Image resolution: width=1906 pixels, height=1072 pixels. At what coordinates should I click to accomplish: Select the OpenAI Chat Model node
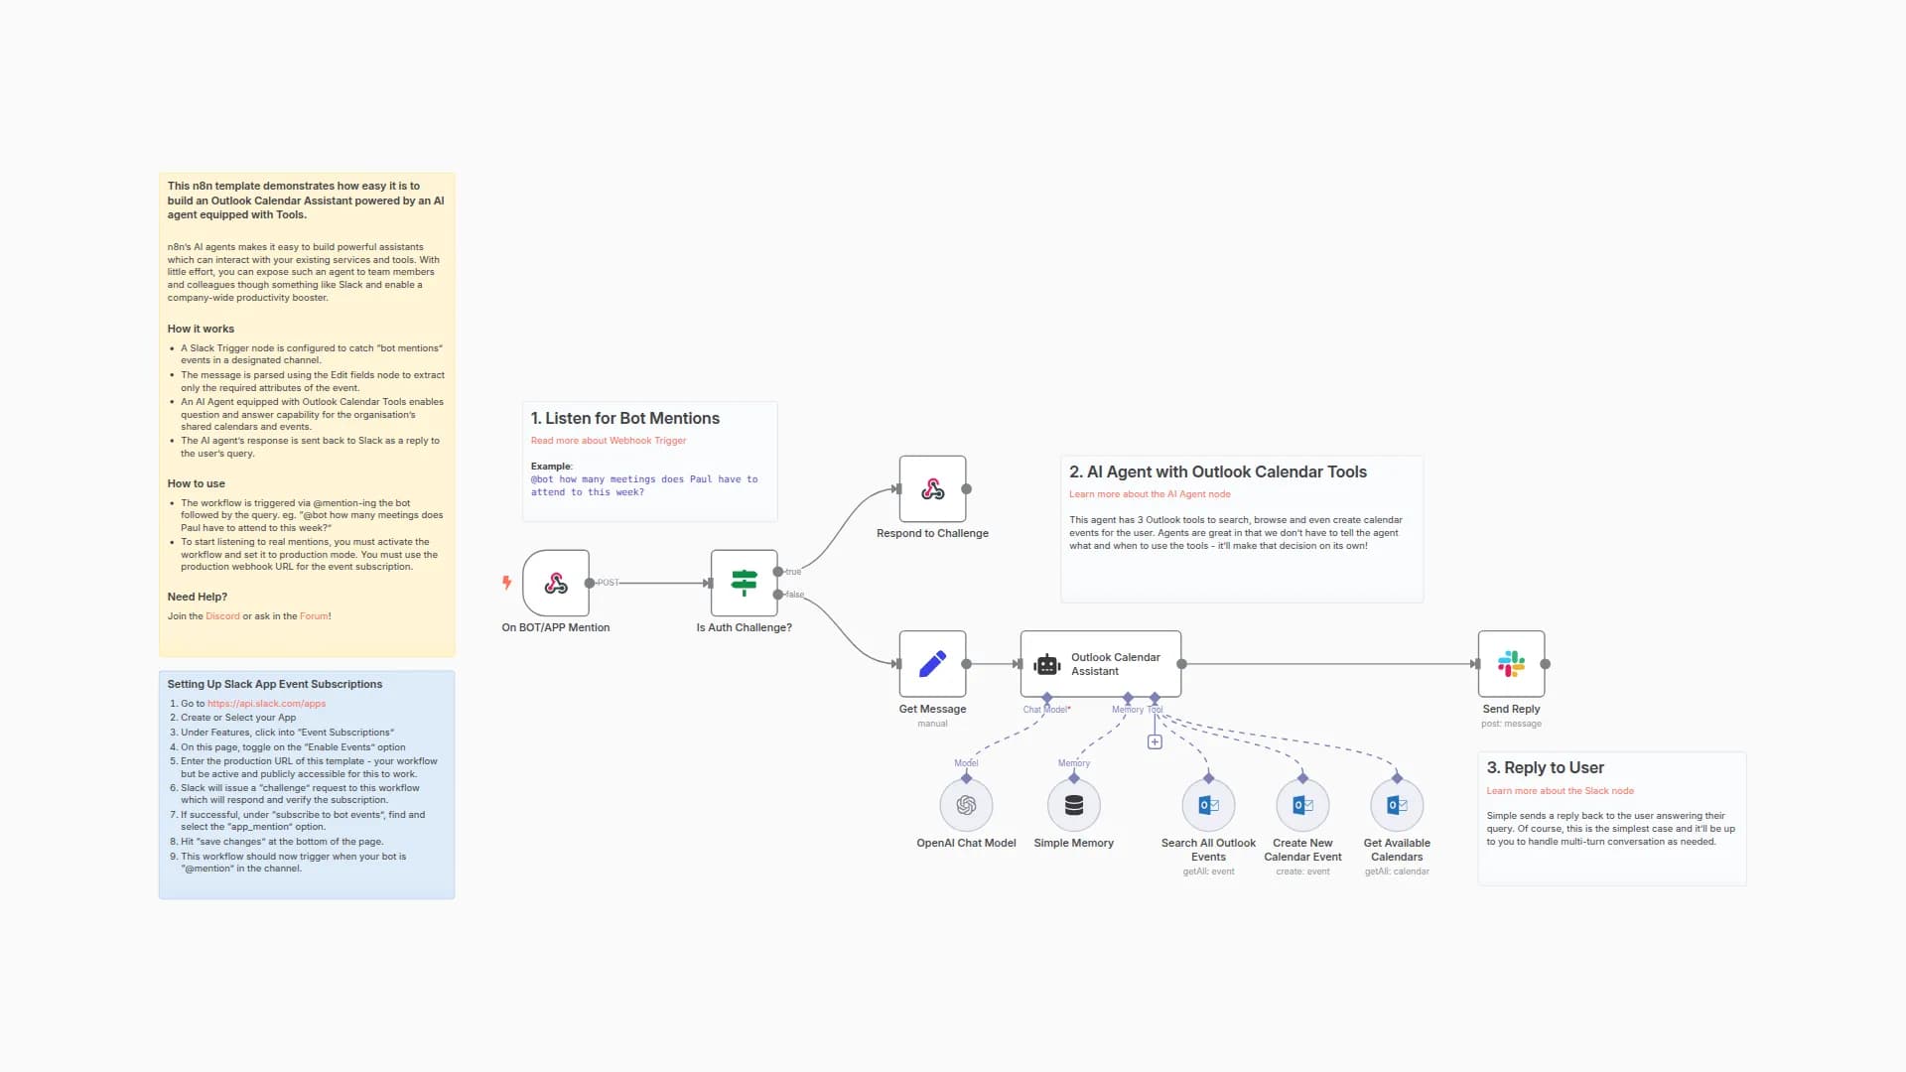pyautogui.click(x=966, y=805)
